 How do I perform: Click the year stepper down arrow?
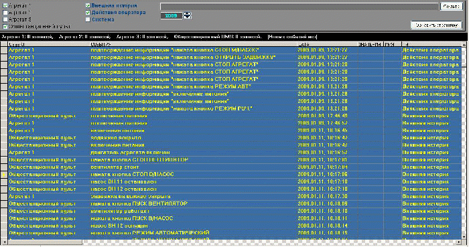[187, 17]
